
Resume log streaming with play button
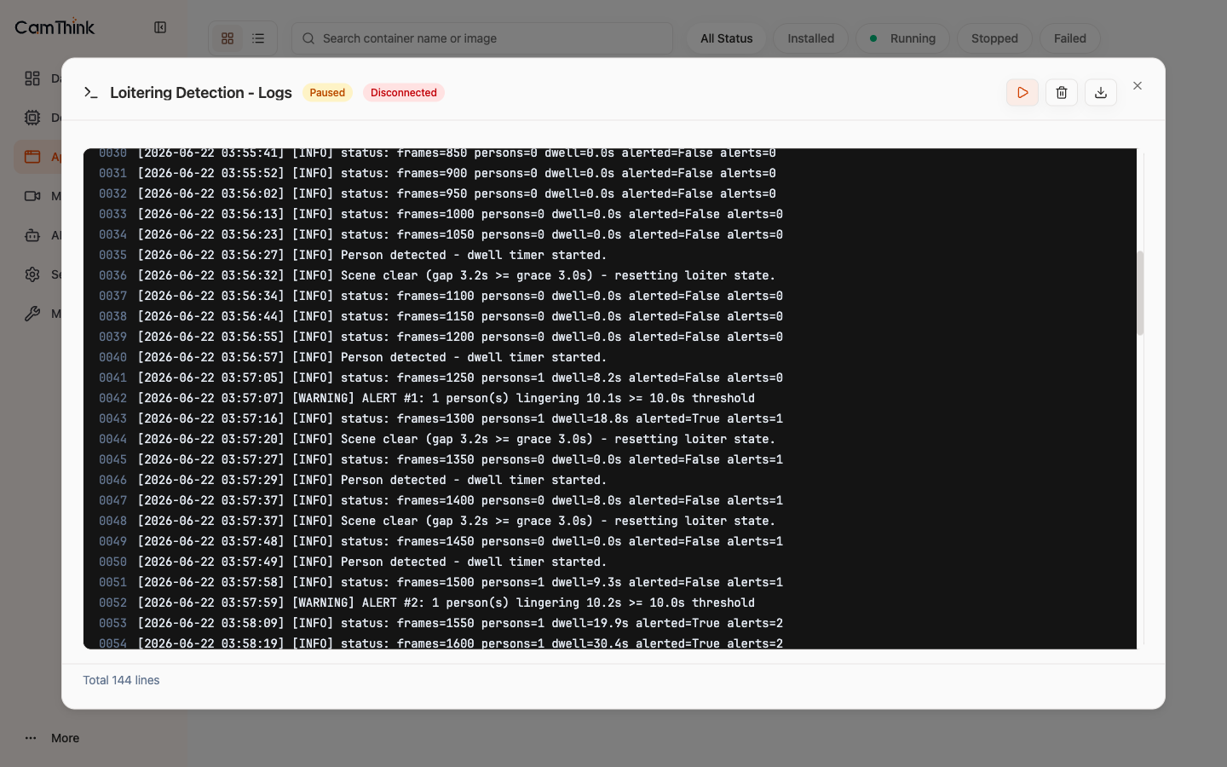click(1022, 93)
